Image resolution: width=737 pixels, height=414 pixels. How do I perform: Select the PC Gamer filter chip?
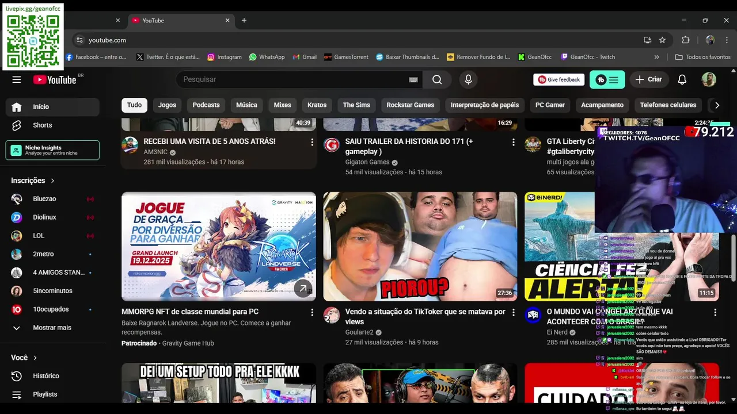click(x=550, y=105)
